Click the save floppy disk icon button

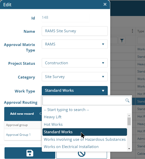tap(30, 153)
